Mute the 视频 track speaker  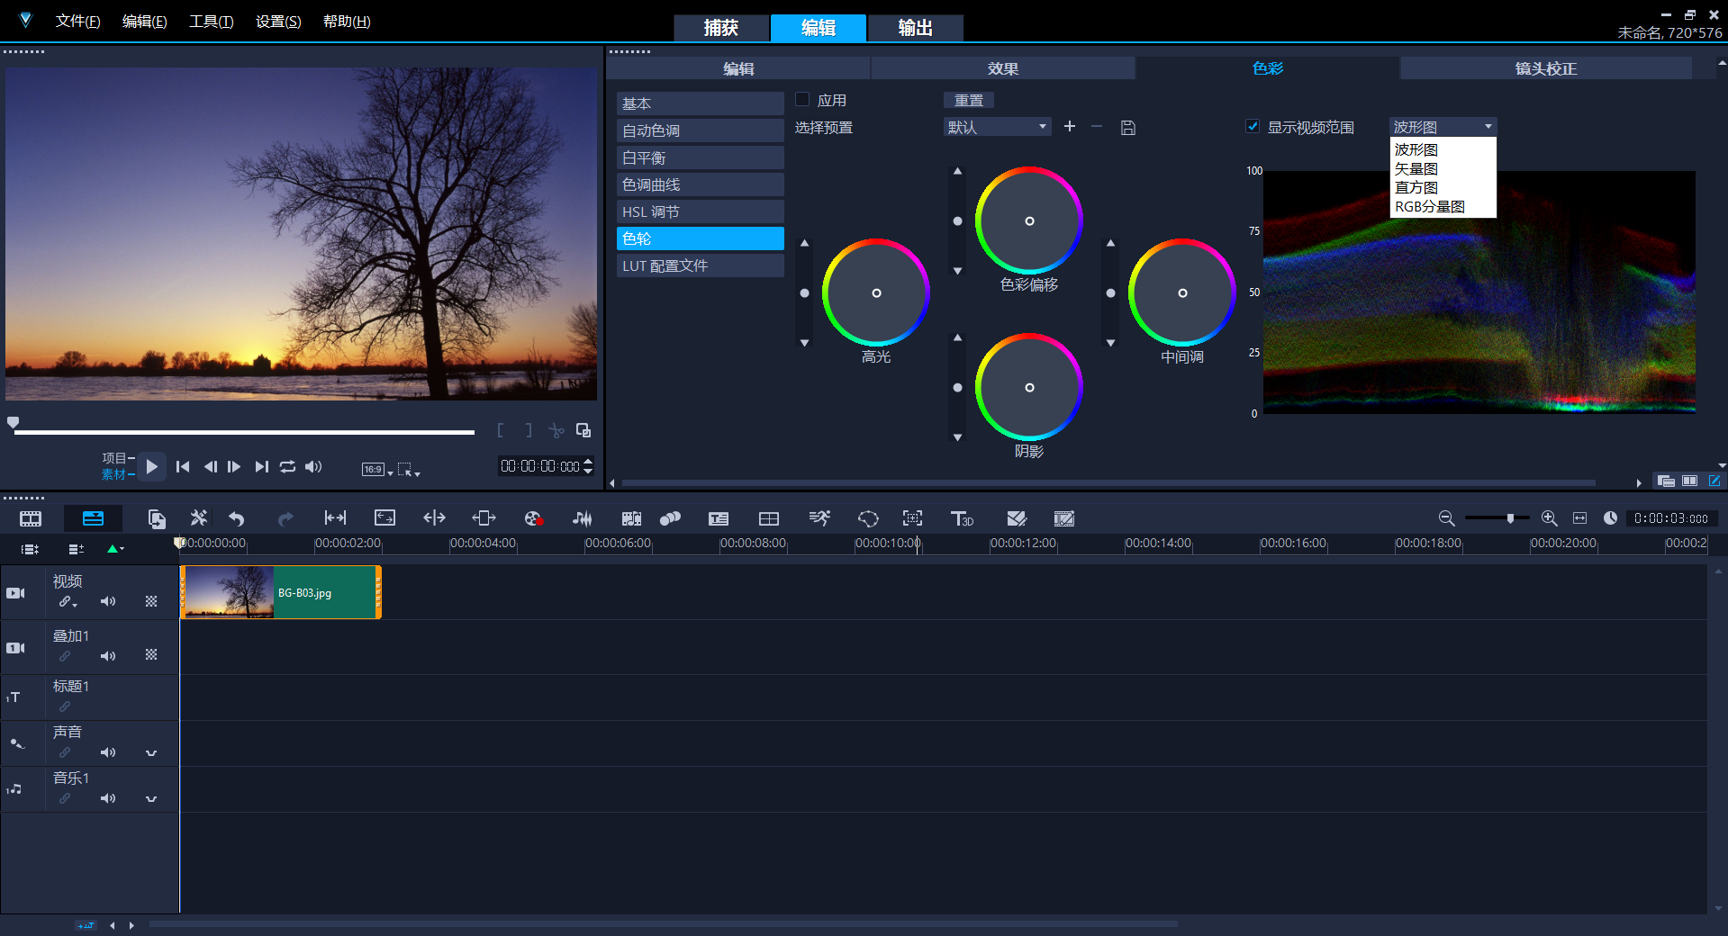coord(108,601)
